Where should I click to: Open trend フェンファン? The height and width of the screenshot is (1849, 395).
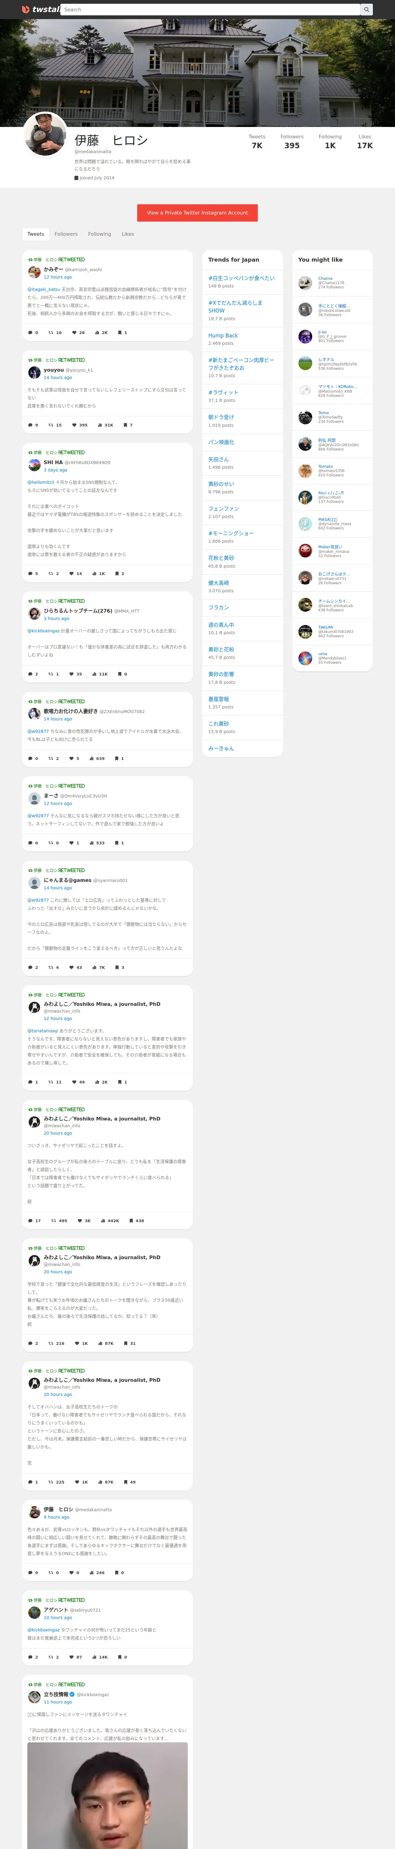click(224, 508)
